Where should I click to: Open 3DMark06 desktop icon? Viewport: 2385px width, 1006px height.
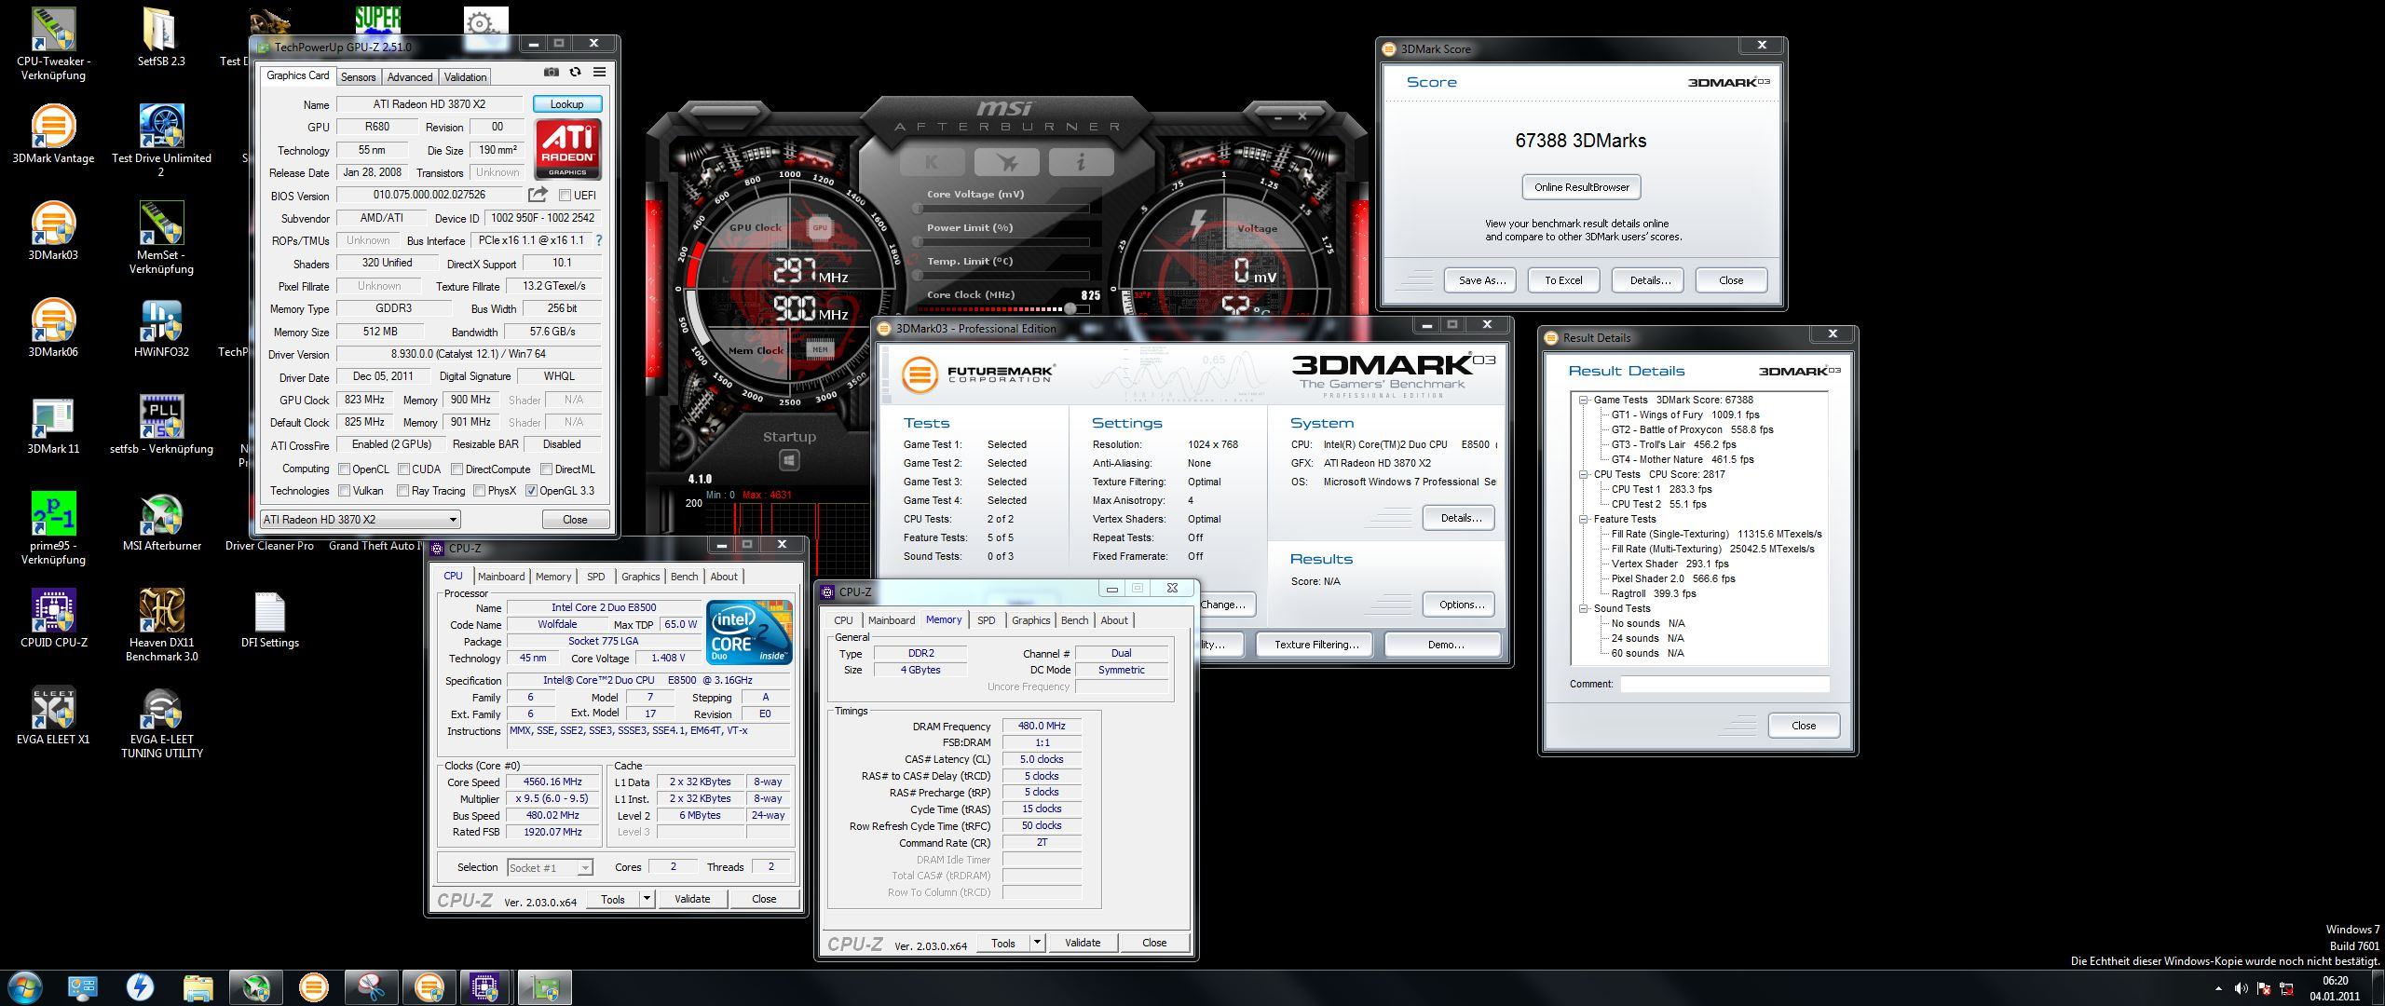[53, 328]
